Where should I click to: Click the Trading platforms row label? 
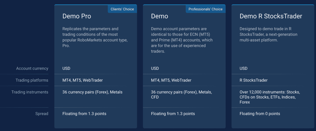tap(32, 80)
